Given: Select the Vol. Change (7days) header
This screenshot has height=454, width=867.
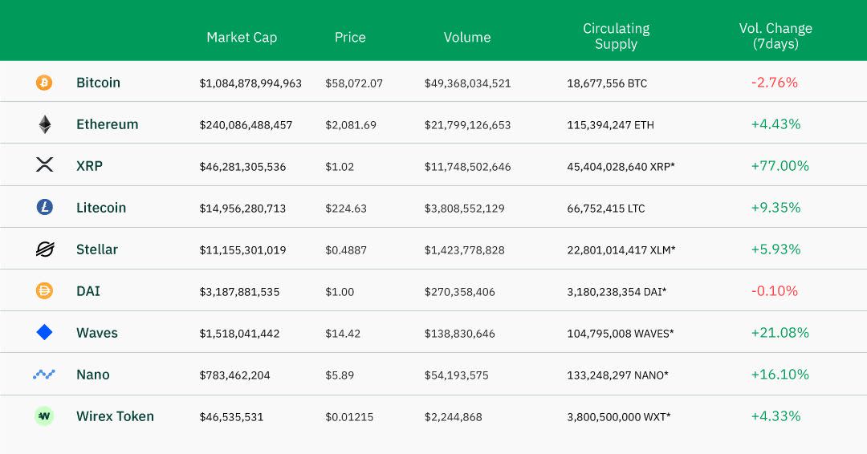Looking at the screenshot, I should coord(775,36).
